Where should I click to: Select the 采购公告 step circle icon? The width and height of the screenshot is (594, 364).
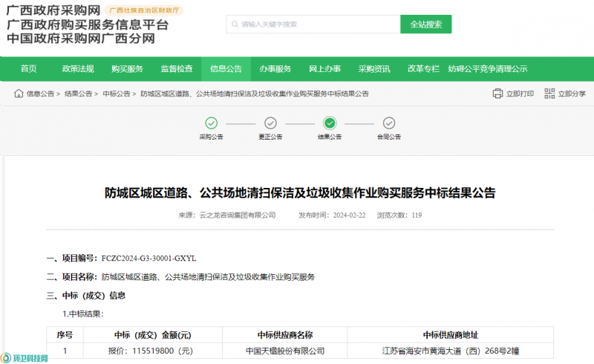point(211,123)
